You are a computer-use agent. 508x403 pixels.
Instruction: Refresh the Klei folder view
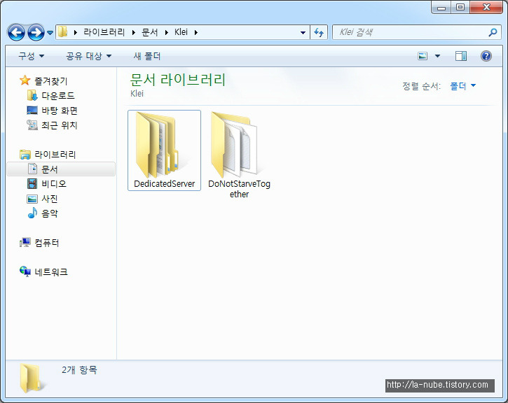click(x=319, y=32)
